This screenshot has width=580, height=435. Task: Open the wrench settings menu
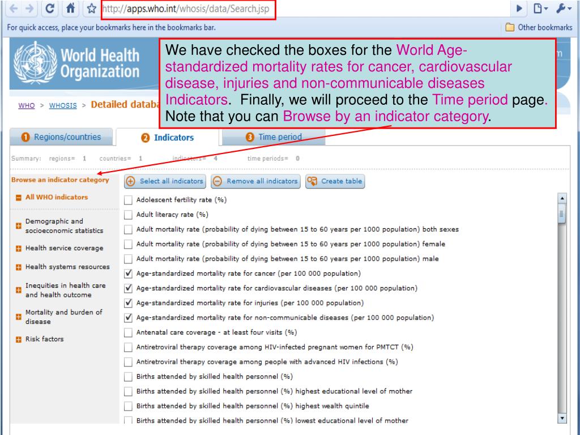click(x=564, y=8)
